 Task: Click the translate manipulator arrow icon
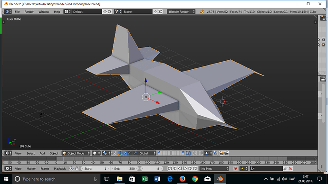[125, 153]
